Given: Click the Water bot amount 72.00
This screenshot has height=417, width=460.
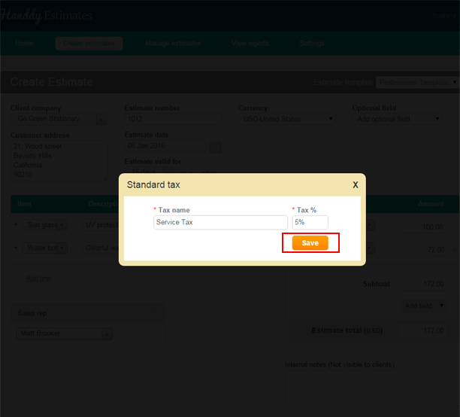Looking at the screenshot, I should [x=436, y=250].
